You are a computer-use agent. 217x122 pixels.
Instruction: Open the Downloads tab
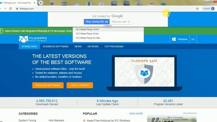click(x=29, y=46)
